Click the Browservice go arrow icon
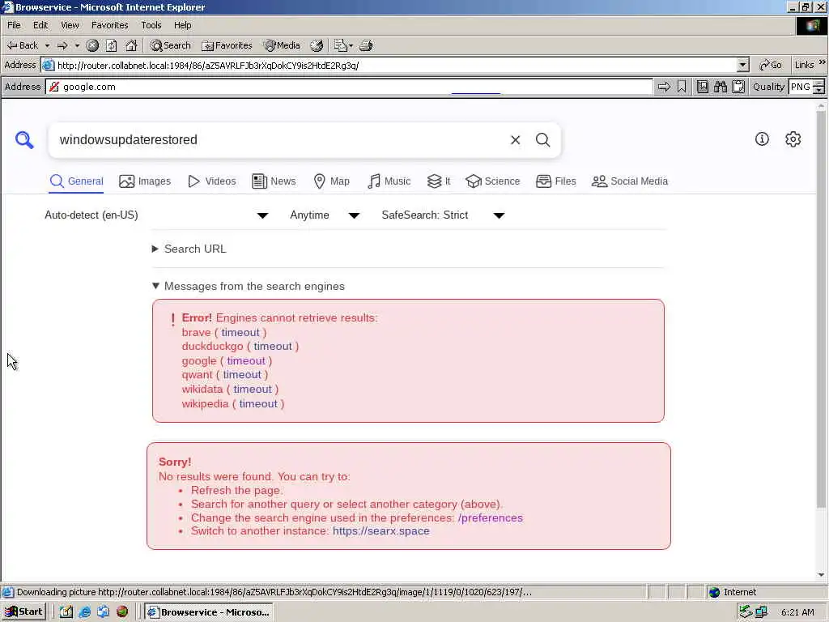829x622 pixels. tap(664, 87)
